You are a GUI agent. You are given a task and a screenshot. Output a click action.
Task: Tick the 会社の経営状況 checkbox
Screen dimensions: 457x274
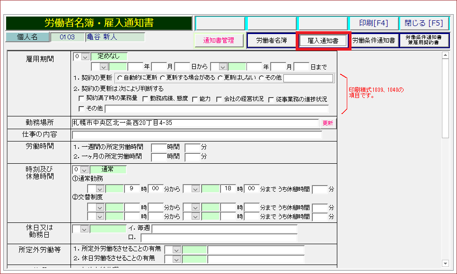click(219, 99)
